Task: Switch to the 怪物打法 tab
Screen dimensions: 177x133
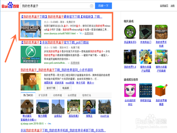Action: (x=86, y=95)
